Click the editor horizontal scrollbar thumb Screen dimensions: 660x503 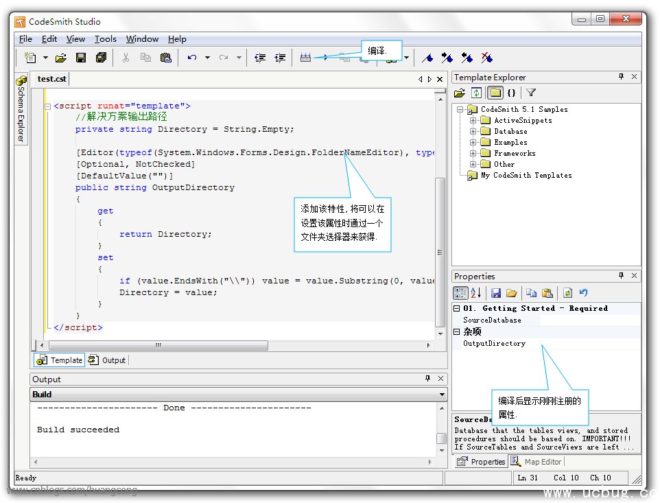(x=158, y=346)
